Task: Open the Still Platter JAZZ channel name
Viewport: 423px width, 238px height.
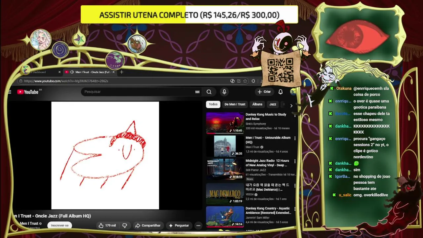Action: (256, 170)
